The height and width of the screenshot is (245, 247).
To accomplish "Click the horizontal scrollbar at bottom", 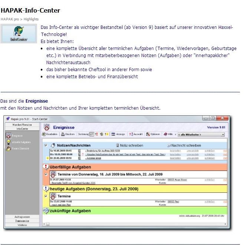I will (134, 224).
